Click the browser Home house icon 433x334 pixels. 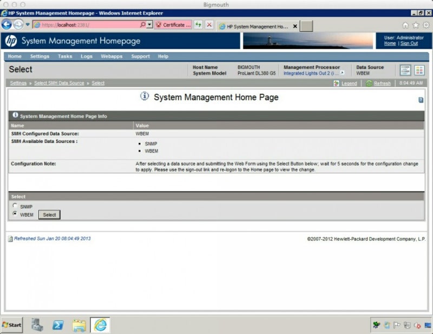click(405, 25)
